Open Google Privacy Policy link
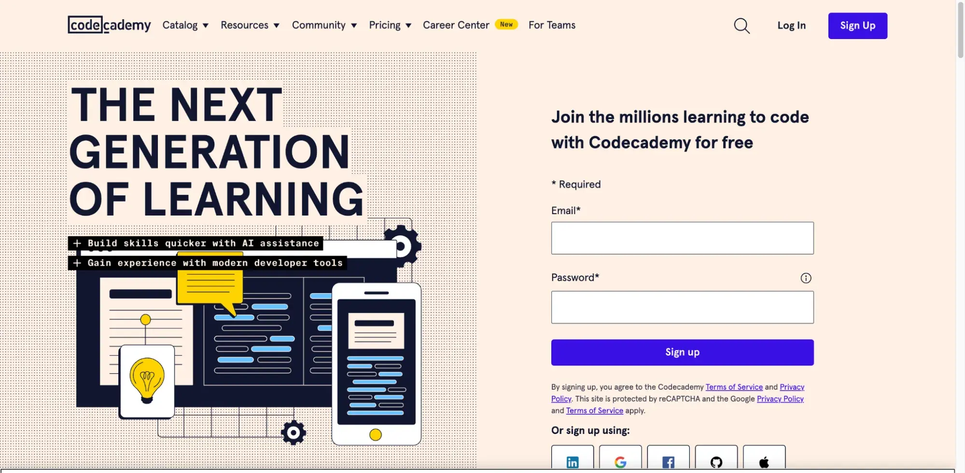 [x=780, y=399]
